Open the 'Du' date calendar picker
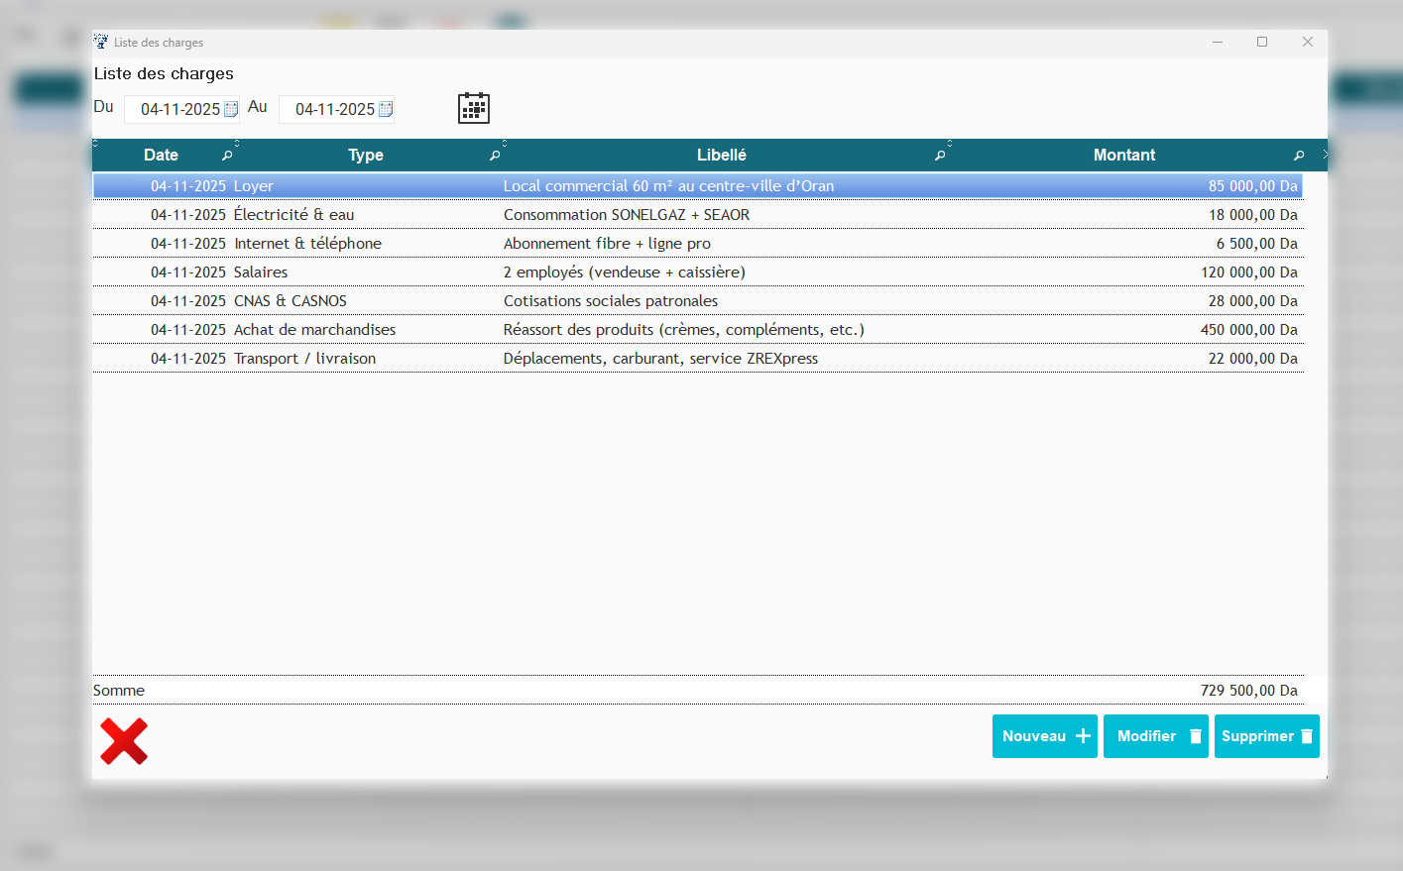Screen dimensions: 1403x871 (x=231, y=109)
